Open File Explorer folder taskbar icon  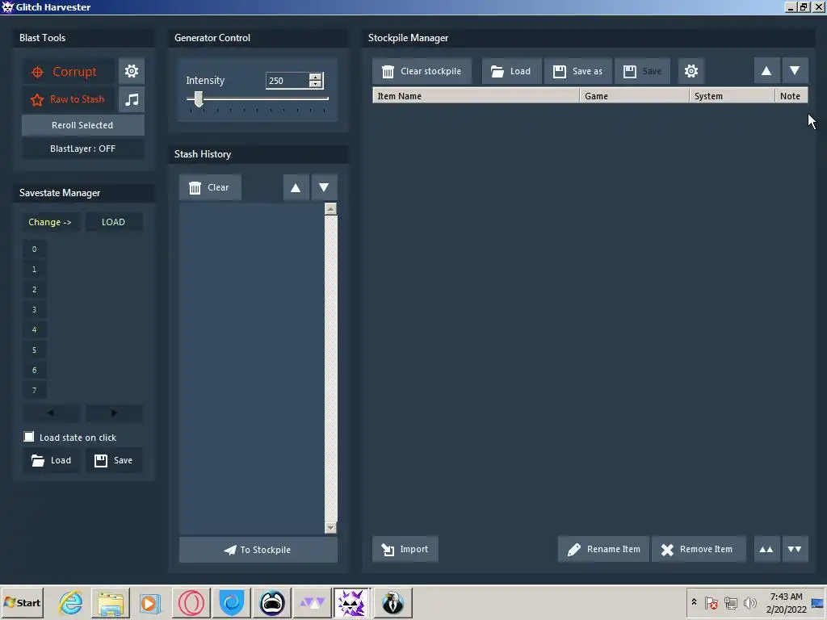(x=110, y=602)
